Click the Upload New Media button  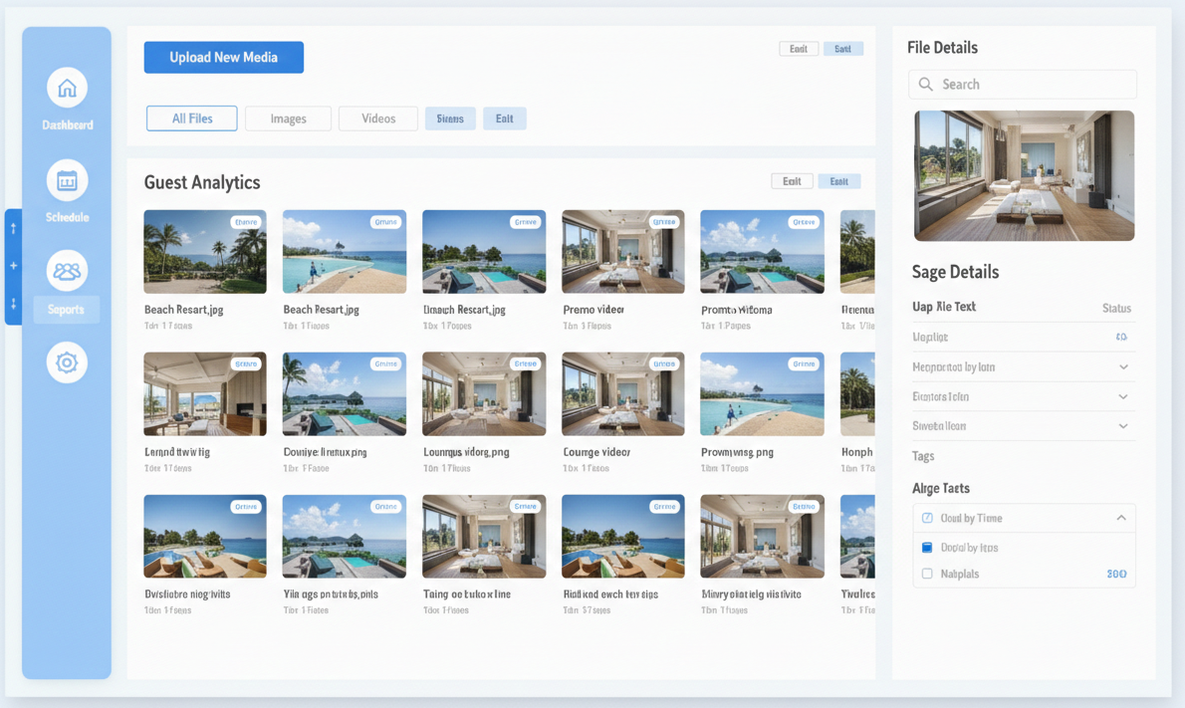(x=223, y=58)
